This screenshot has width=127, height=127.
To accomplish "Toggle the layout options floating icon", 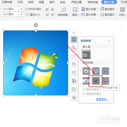I will 74,39.
